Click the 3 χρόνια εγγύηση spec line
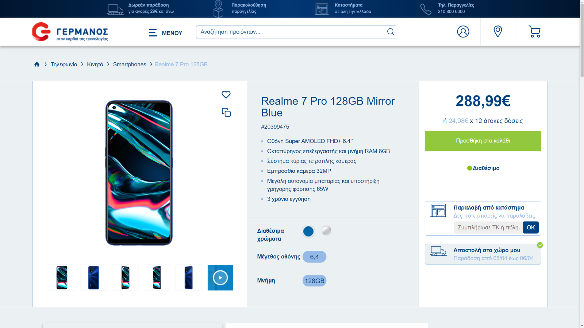The image size is (584, 328). pyautogui.click(x=289, y=199)
